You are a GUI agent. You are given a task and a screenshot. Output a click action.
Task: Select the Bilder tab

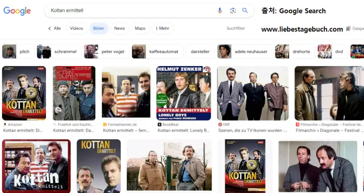point(99,28)
